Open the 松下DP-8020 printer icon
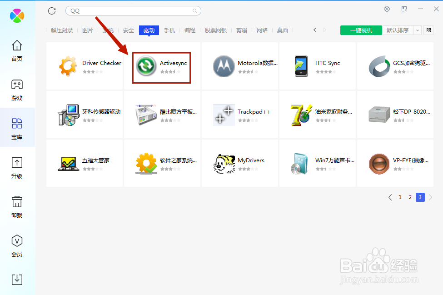The height and width of the screenshot is (295, 443). 379,115
